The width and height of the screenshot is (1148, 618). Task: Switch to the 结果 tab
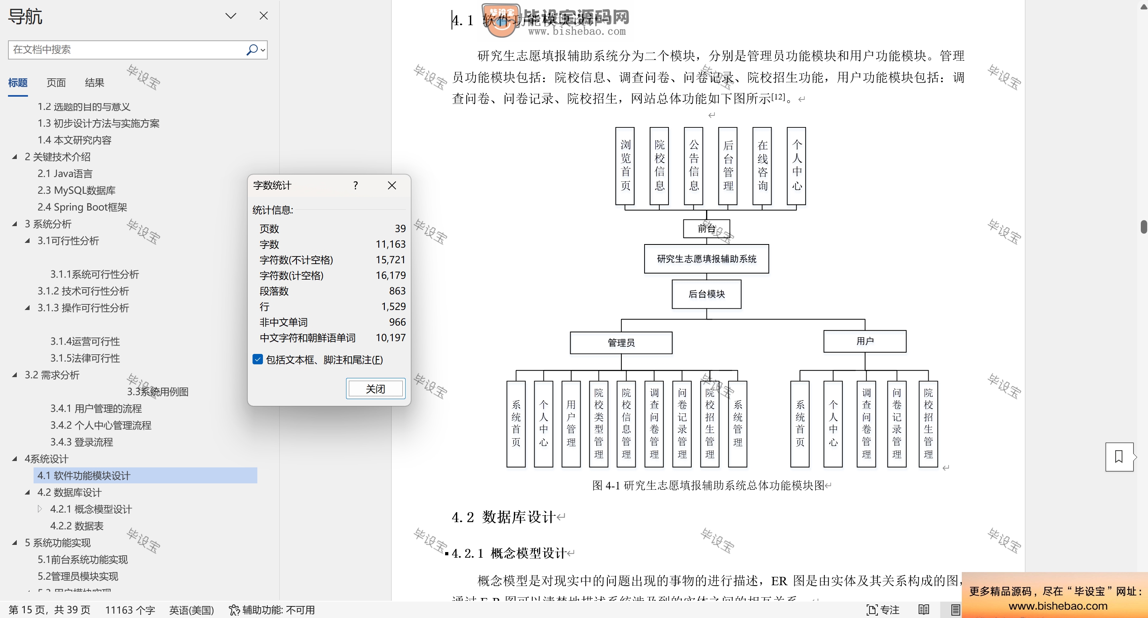pos(94,82)
